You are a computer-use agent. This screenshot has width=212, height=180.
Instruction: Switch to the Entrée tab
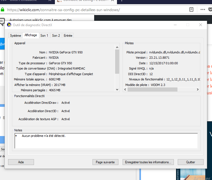pos(68,36)
